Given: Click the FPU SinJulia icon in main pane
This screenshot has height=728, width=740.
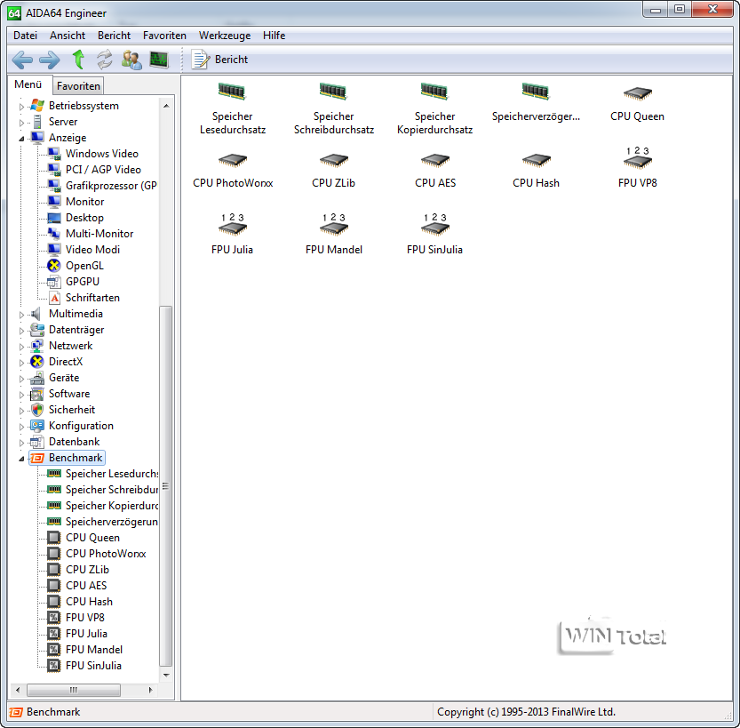Looking at the screenshot, I should pyautogui.click(x=434, y=236).
